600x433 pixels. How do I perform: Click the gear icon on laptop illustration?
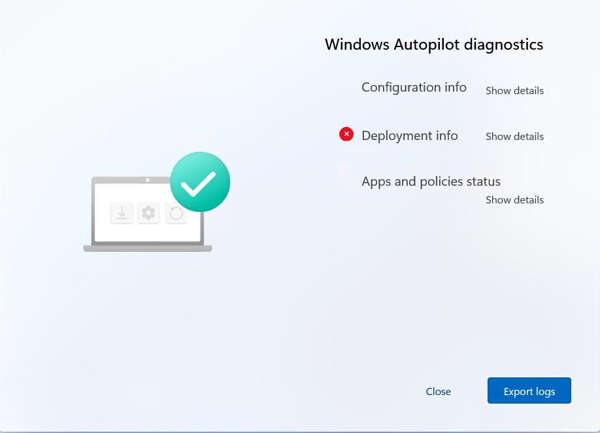(x=148, y=213)
